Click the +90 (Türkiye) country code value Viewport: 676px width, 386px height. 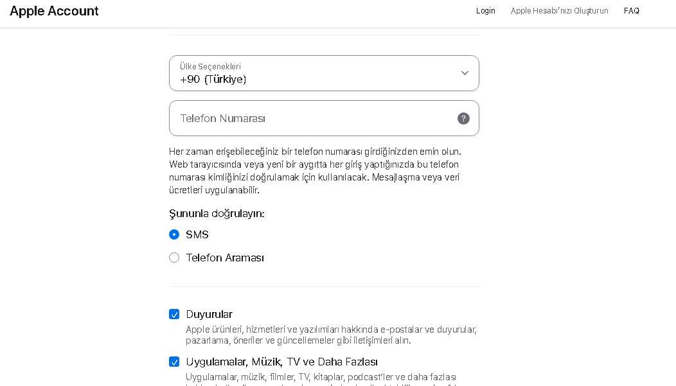tap(213, 80)
